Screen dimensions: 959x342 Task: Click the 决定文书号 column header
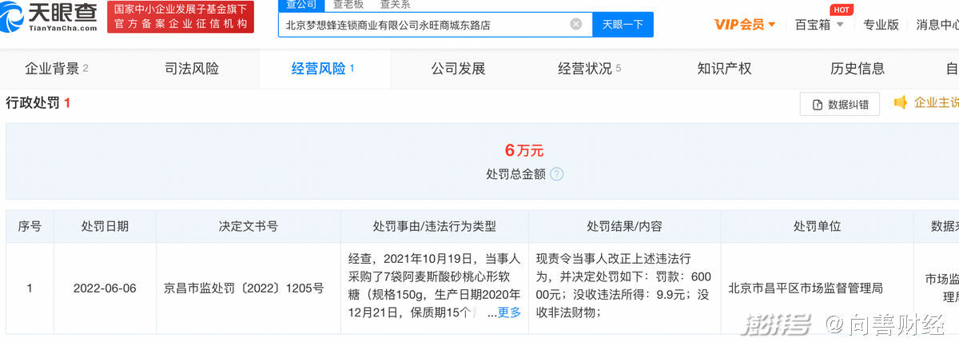249,227
